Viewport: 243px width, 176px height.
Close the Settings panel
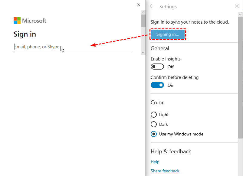click(237, 6)
